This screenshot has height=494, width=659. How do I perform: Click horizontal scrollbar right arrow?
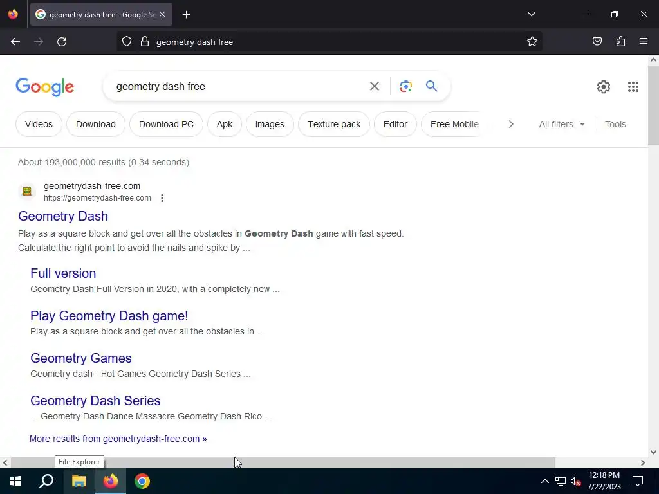pos(643,462)
